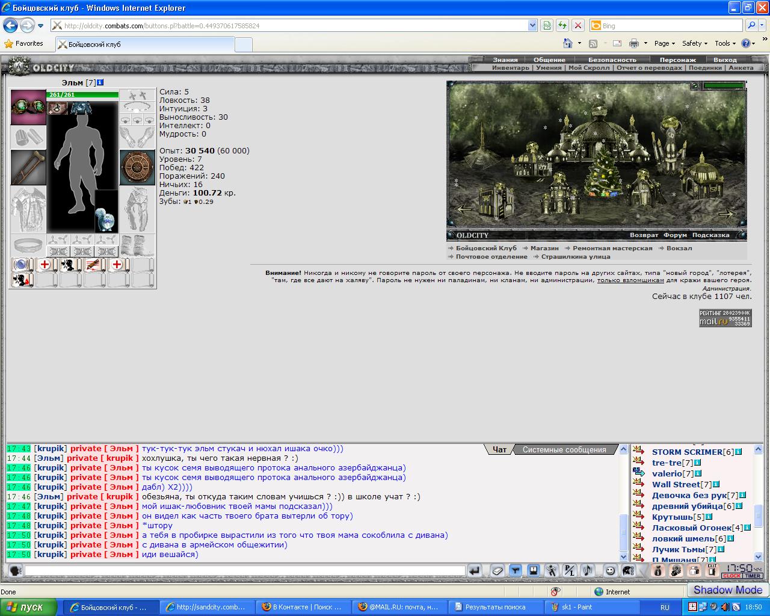Viewport: 770px width, 616px height.
Task: Click the spartan helmet list icon
Action: tap(628, 571)
